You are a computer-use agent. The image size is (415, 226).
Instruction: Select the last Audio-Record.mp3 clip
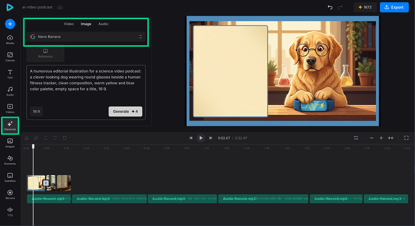(x=386, y=198)
